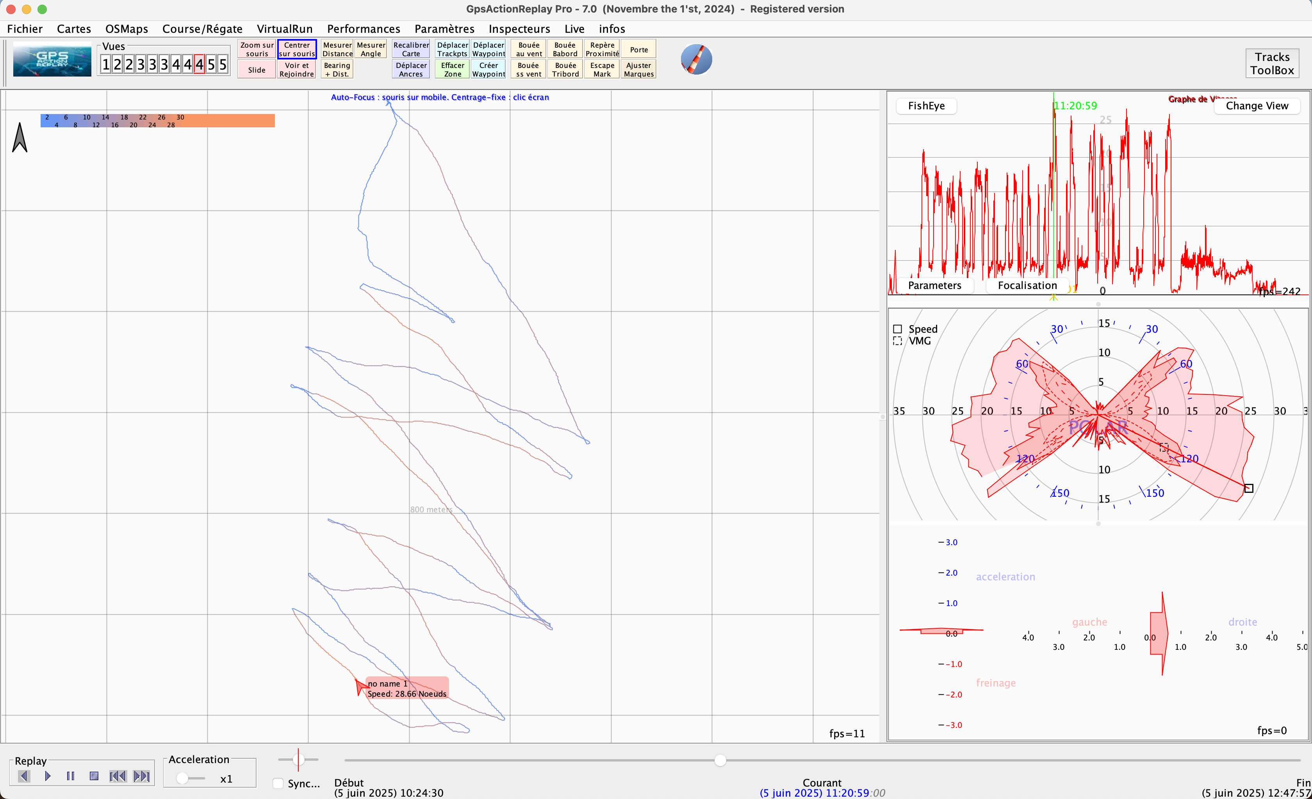The width and height of the screenshot is (1312, 799).
Task: Open the Performances menu
Action: [363, 29]
